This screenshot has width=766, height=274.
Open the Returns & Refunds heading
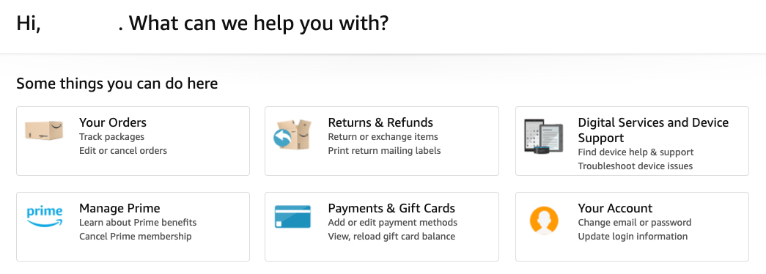point(380,122)
